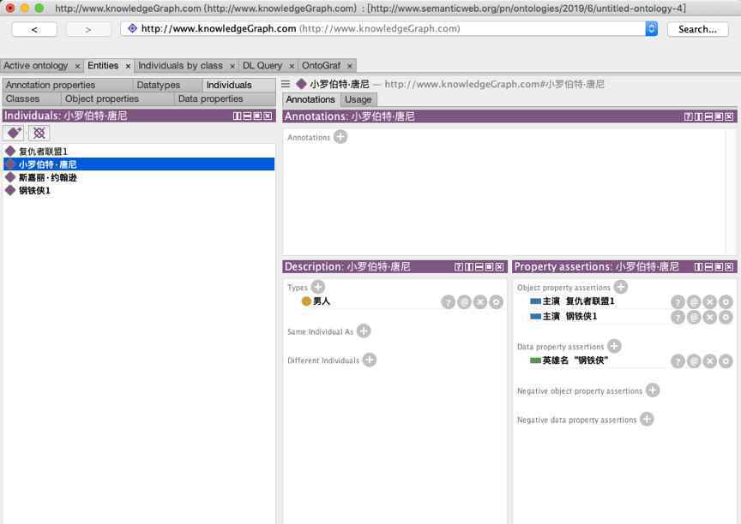Click the 男人 class in Types

[x=322, y=301]
